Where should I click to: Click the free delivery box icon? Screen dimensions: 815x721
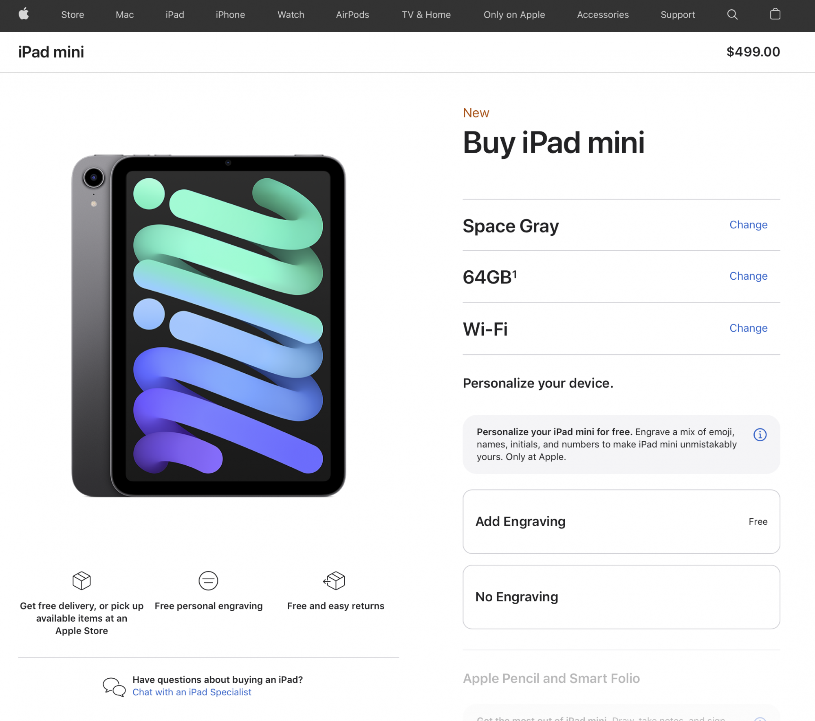coord(81,581)
